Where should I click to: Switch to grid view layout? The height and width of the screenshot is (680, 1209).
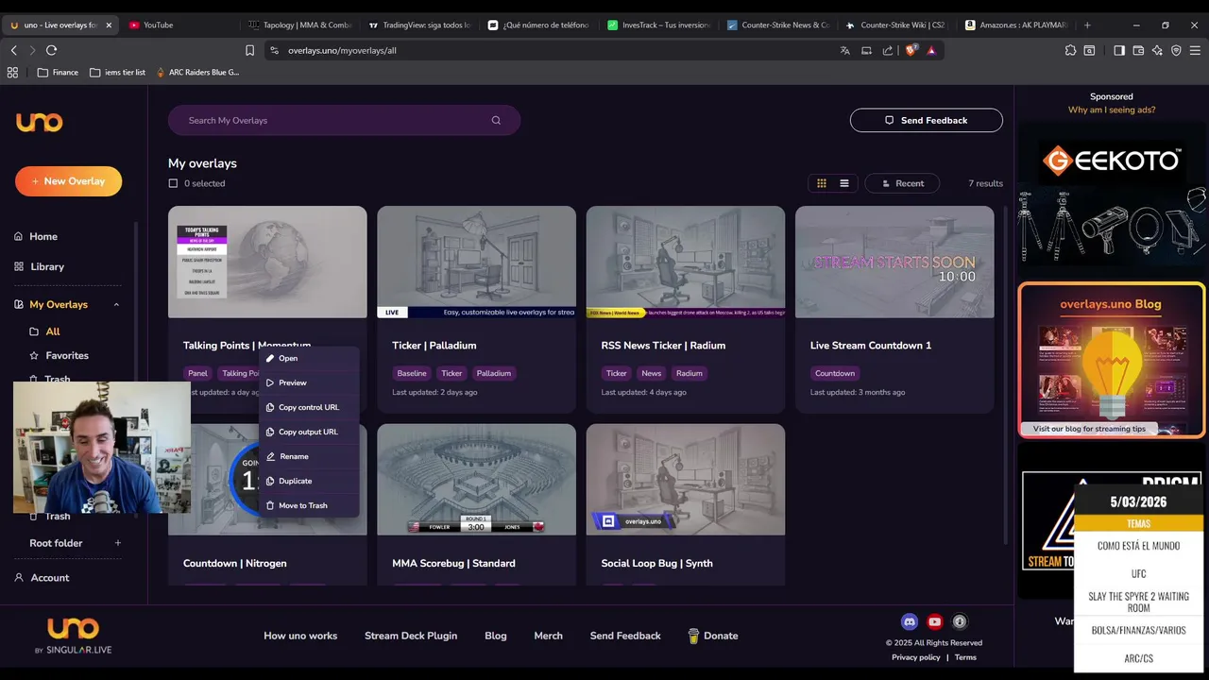coord(822,183)
